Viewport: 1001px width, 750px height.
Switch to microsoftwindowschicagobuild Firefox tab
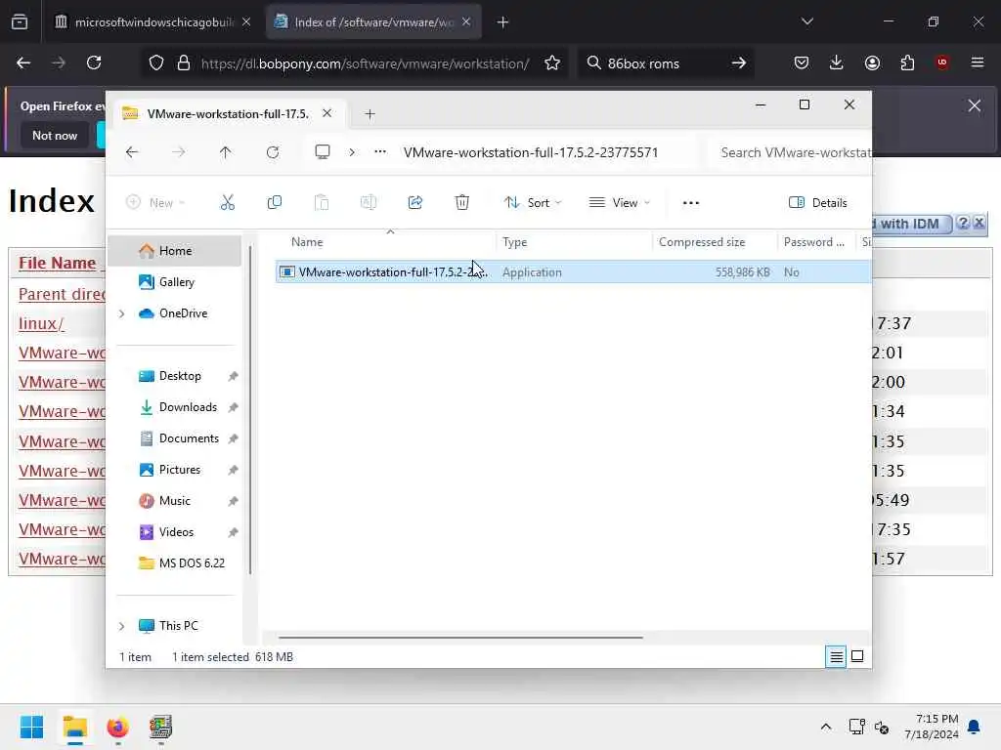pyautogui.click(x=152, y=22)
